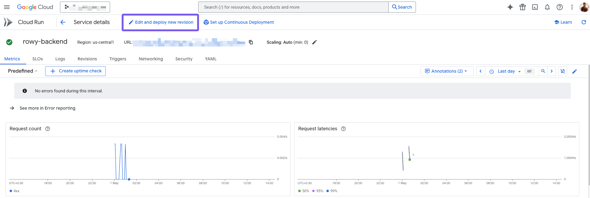
Task: Refresh the service details page
Action: (x=584, y=22)
